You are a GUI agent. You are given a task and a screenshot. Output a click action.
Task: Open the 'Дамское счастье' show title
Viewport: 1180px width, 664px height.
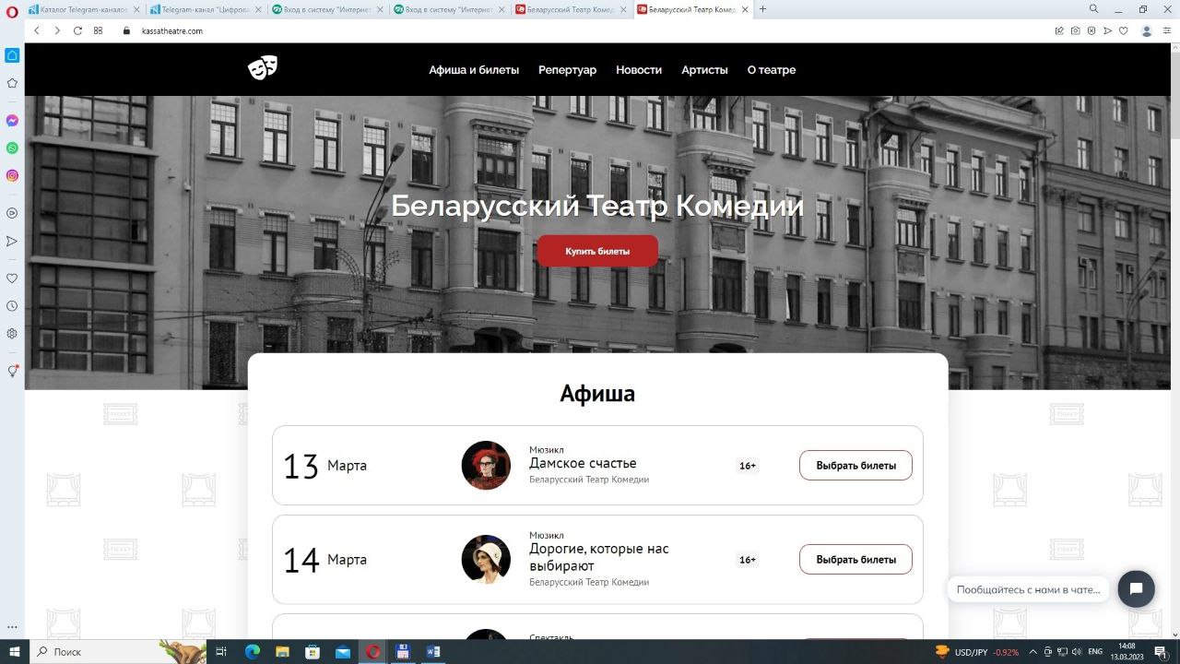pos(583,463)
